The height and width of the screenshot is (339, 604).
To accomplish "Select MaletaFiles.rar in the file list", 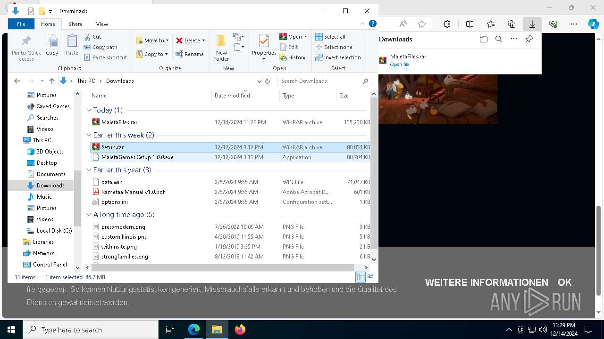I will point(230,122).
